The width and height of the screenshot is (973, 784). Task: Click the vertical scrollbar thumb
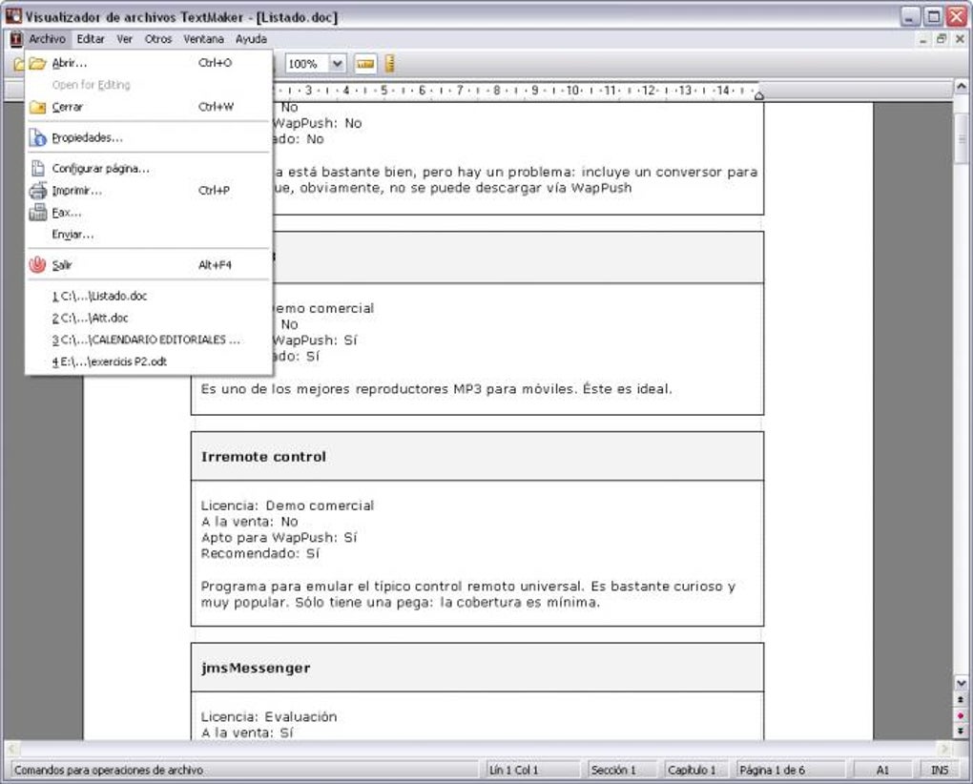click(x=961, y=137)
